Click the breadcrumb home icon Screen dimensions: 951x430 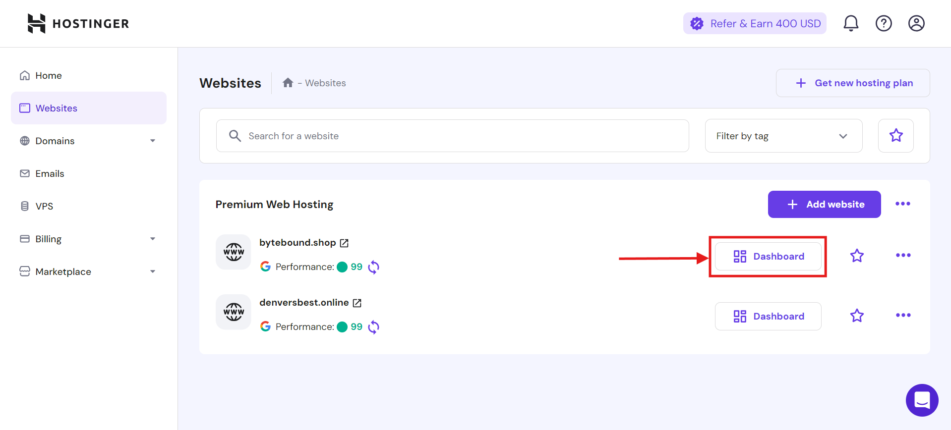tap(288, 83)
